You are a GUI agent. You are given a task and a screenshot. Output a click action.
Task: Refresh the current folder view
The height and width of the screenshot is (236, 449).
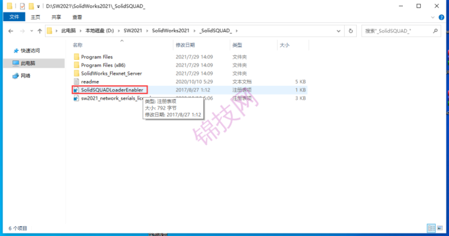click(350, 31)
